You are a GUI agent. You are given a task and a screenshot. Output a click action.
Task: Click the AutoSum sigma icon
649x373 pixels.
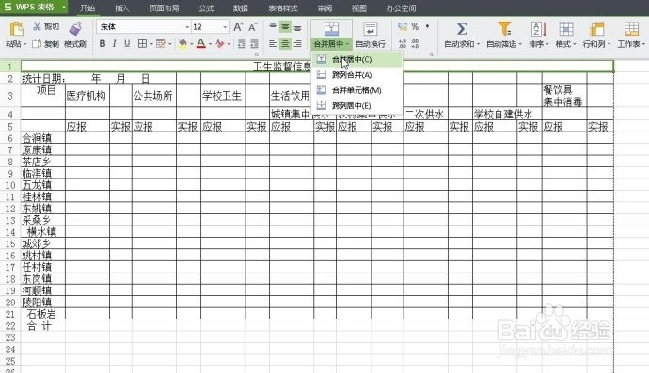462,29
